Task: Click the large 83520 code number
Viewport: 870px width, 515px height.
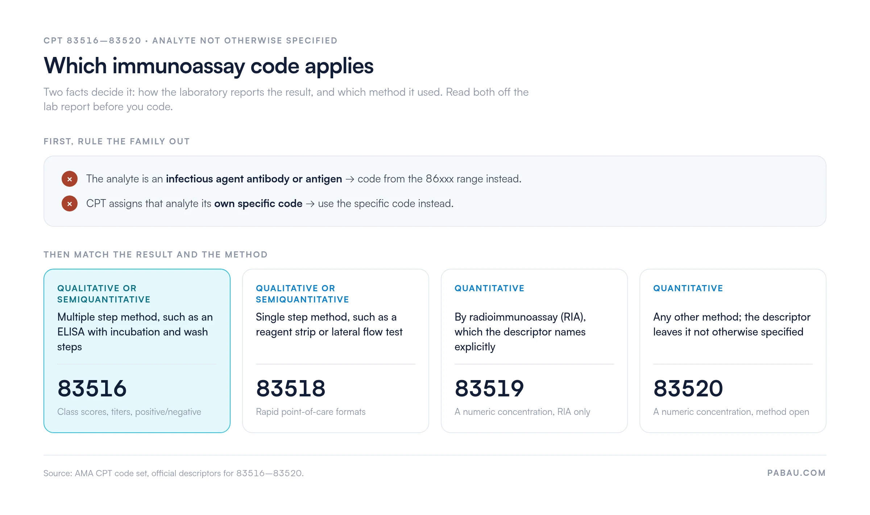Action: coord(688,388)
